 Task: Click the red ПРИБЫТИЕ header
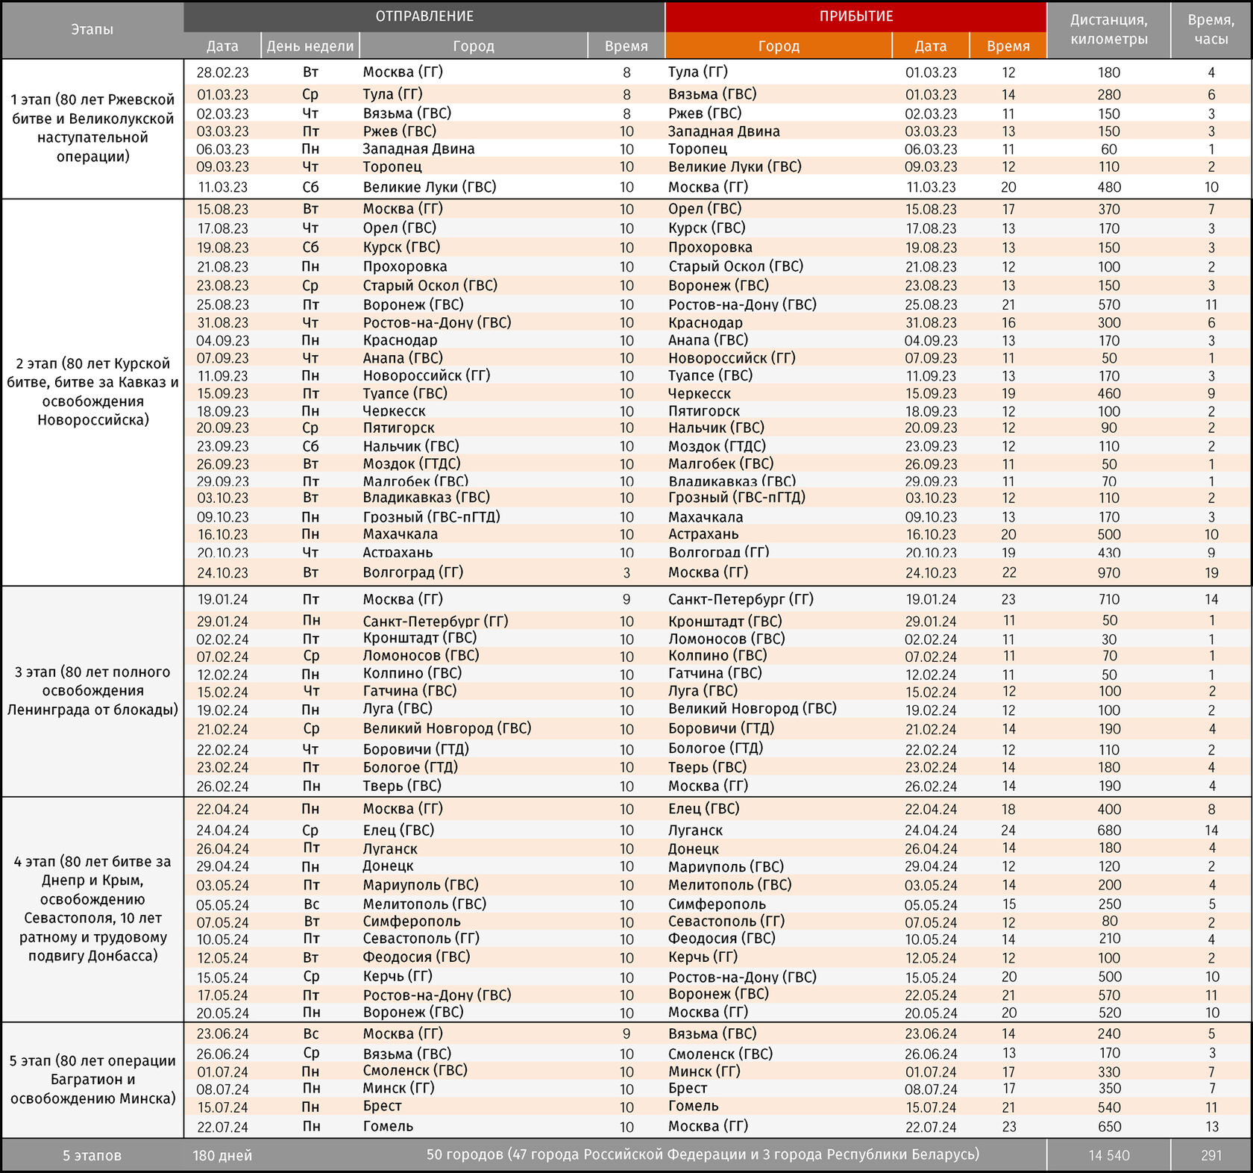click(855, 16)
